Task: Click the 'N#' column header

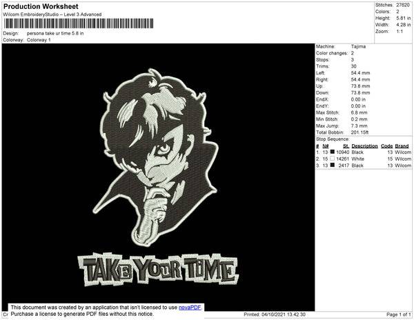Action: click(x=326, y=146)
